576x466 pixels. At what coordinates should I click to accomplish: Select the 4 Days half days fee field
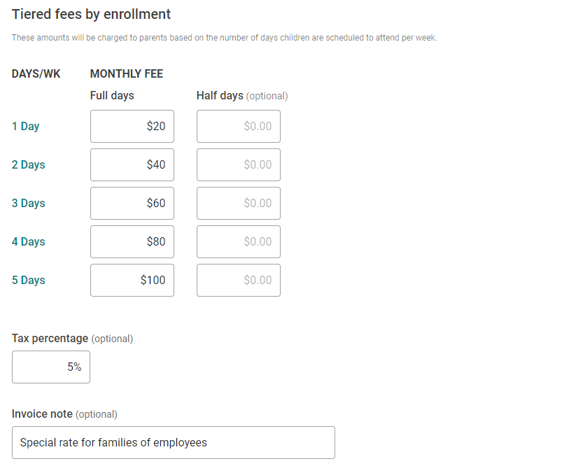(239, 241)
